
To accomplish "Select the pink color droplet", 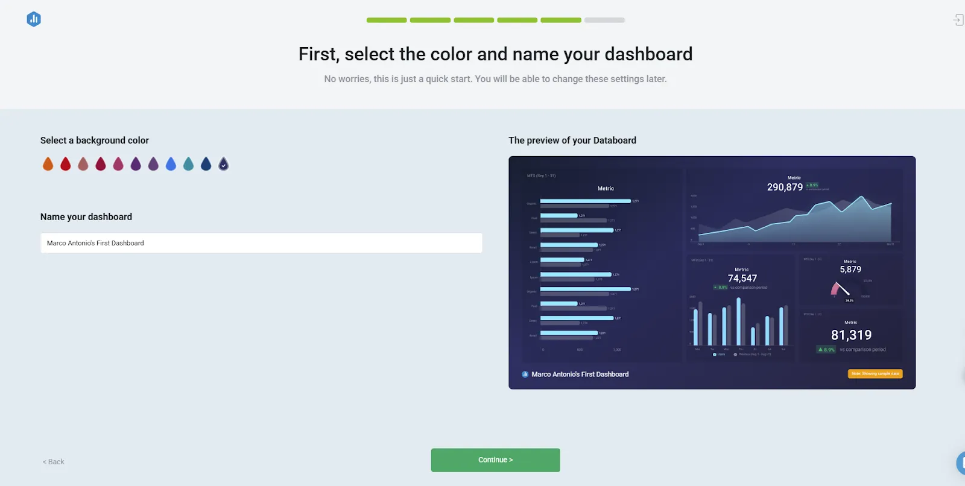I will 118,163.
